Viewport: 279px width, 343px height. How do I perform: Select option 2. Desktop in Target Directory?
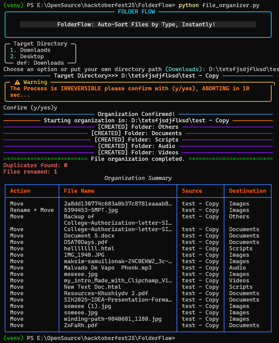(x=27, y=57)
